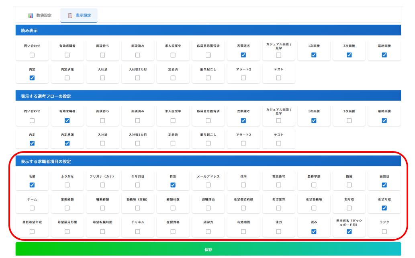Tick the 最低希望年収 checkbox
This screenshot has width=415, height=258.
[32, 231]
